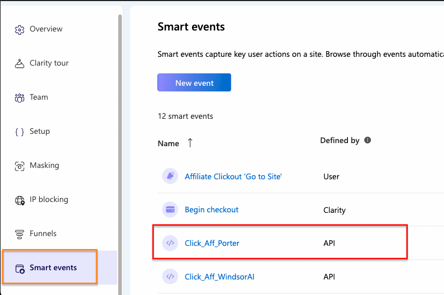This screenshot has width=444, height=295.
Task: Open the Smart events settings tab
Action: tap(53, 268)
